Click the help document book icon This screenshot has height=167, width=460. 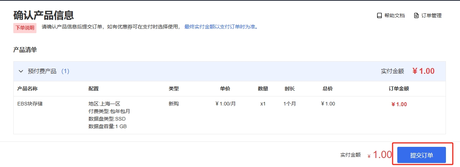[x=379, y=15]
